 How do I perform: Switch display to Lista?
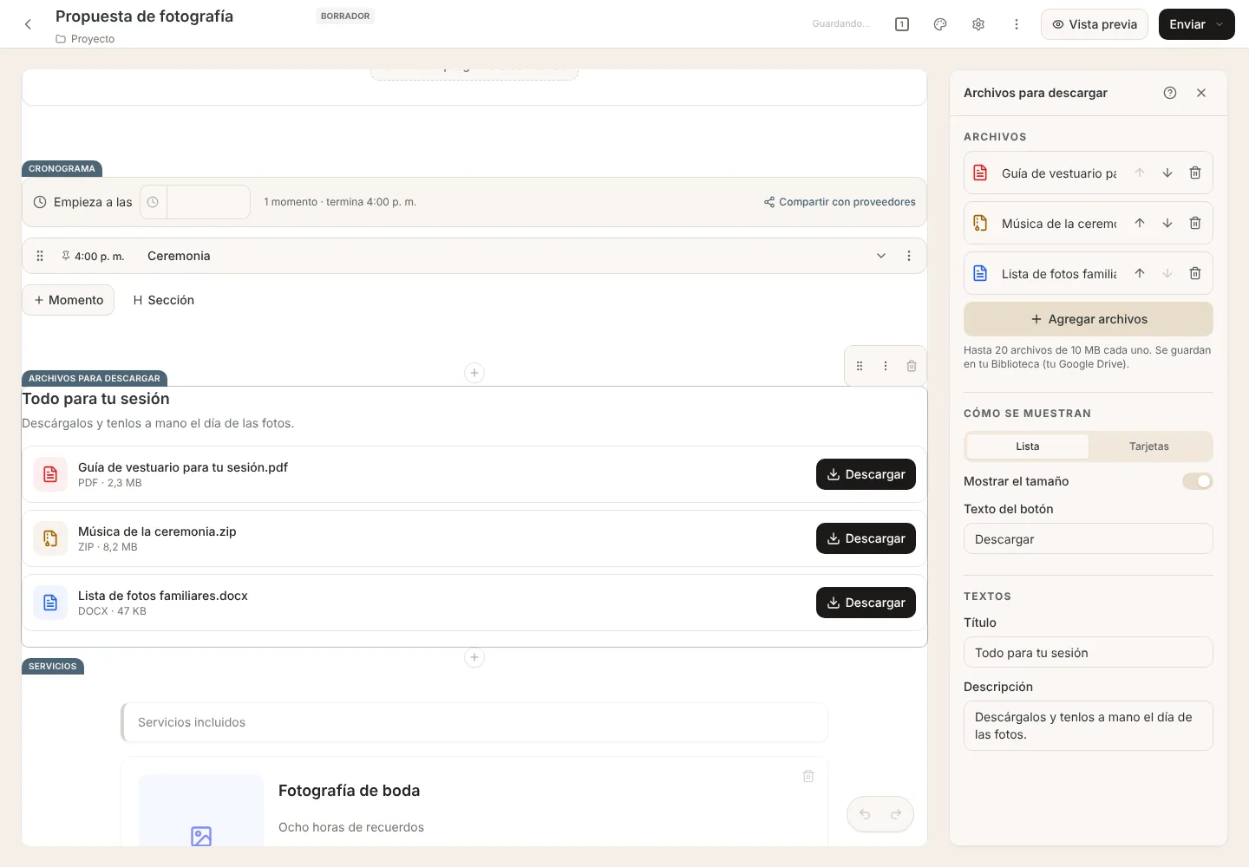click(x=1028, y=447)
